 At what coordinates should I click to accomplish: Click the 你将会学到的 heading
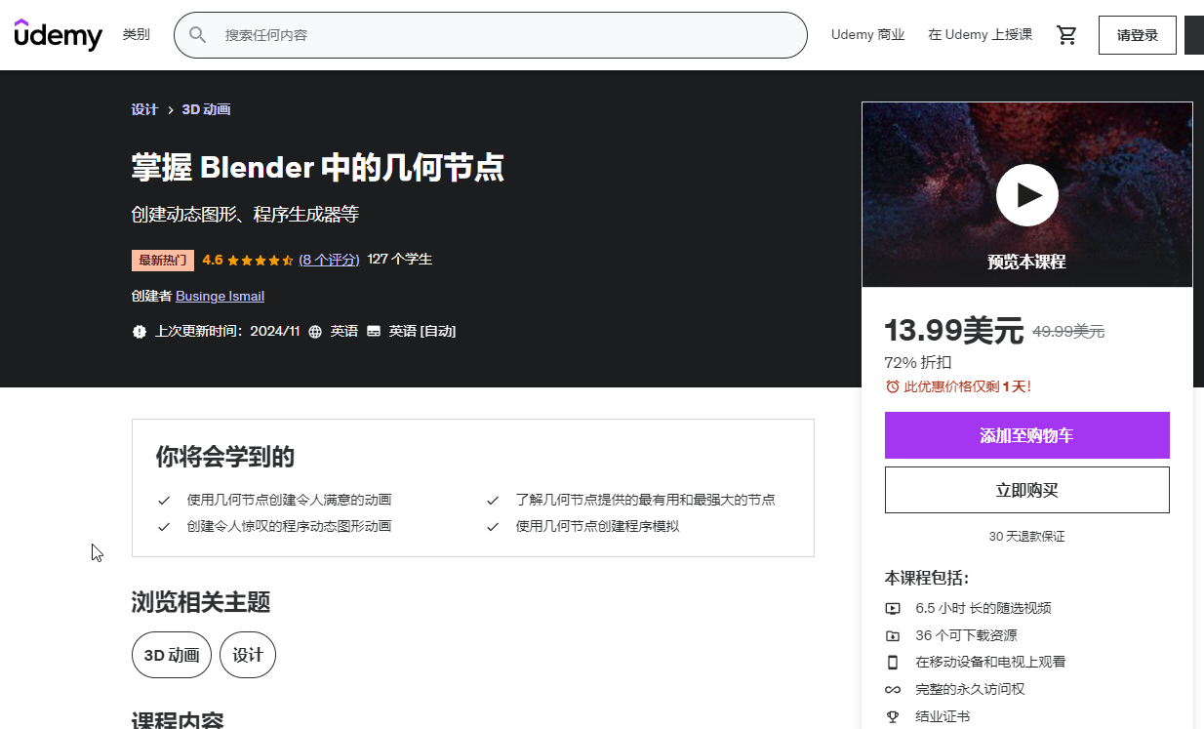225,457
